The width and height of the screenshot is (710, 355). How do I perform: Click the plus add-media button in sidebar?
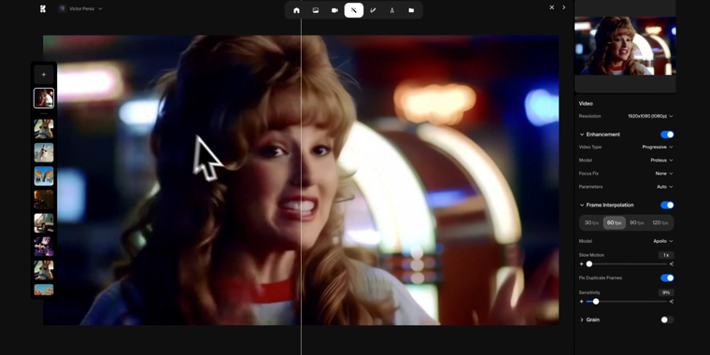coord(44,75)
